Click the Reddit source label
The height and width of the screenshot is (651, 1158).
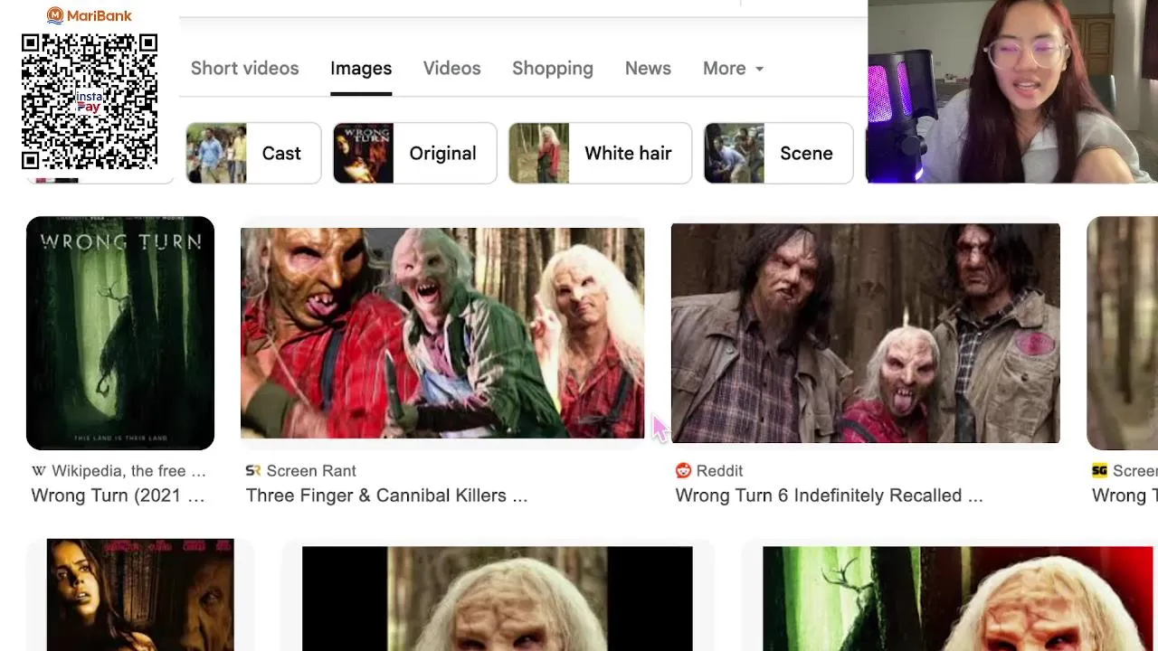[719, 471]
